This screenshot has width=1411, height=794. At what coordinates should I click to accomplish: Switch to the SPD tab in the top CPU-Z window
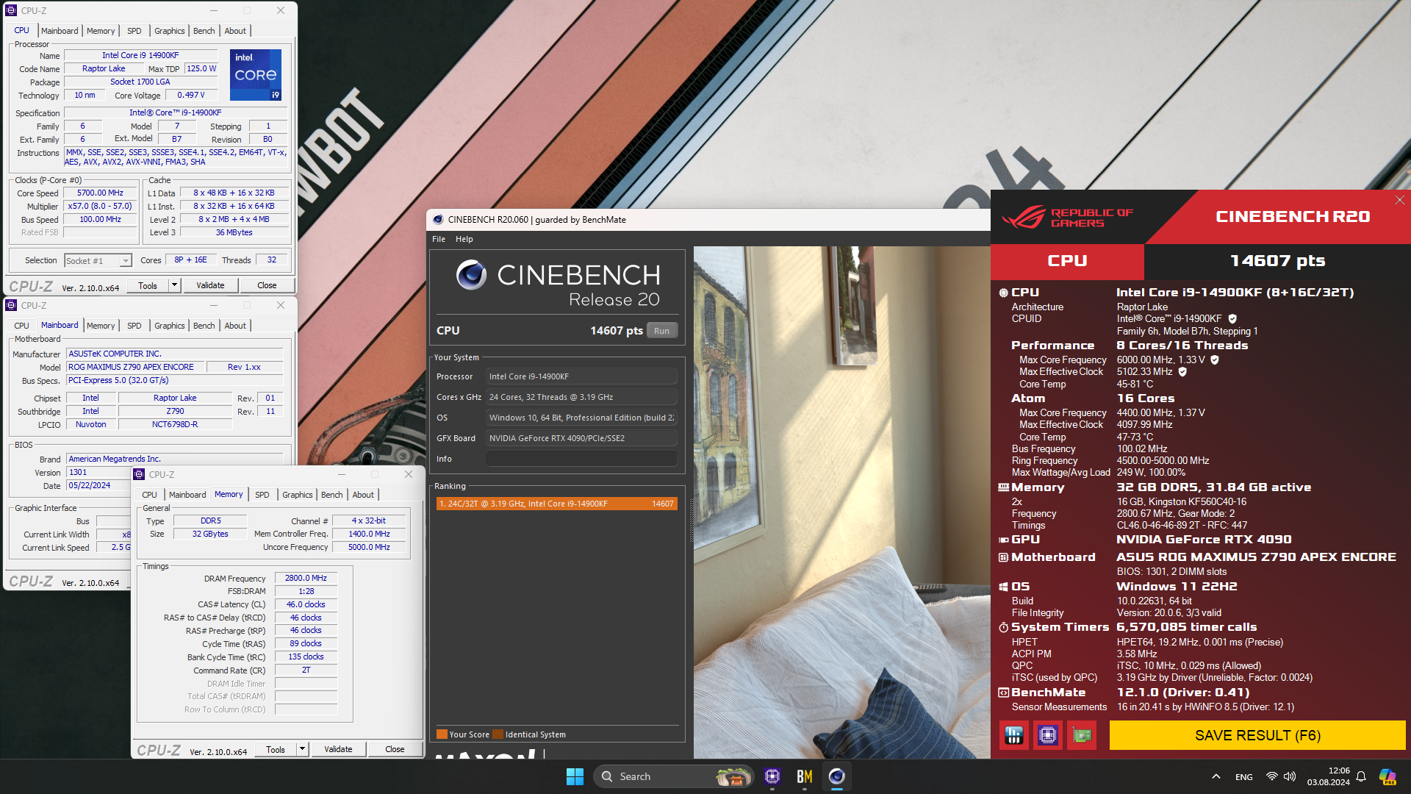pos(134,31)
